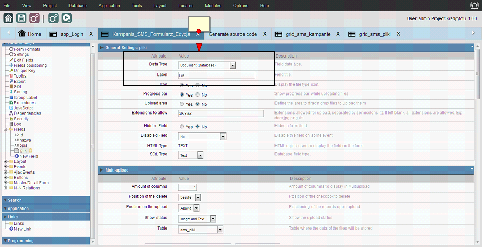Set Upload area to Yes
The height and width of the screenshot is (247, 482).
(x=182, y=104)
